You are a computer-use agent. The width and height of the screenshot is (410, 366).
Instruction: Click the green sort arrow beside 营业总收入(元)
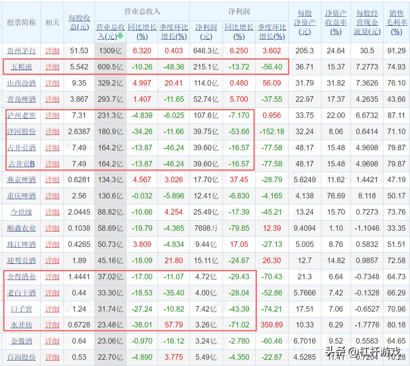point(120,36)
